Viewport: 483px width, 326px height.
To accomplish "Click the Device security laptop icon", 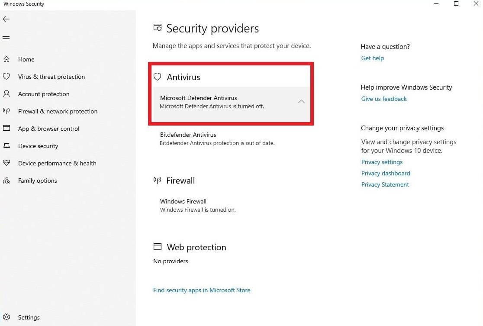I will 6,146.
